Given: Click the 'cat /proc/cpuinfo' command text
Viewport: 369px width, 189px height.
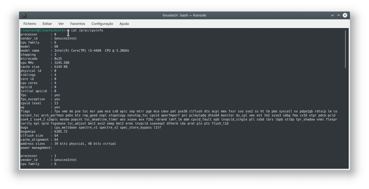Looking at the screenshot, I should (x=87, y=30).
